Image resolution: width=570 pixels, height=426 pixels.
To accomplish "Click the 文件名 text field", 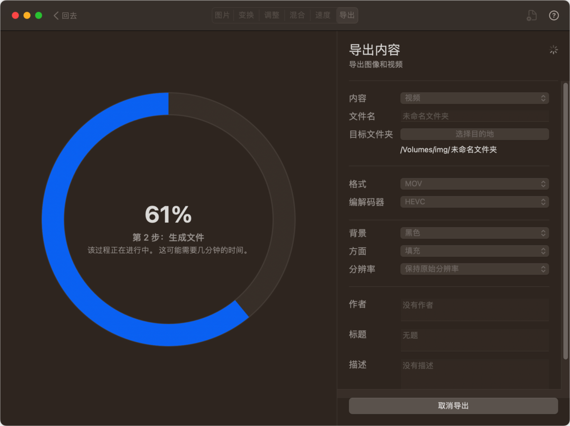I will (x=474, y=116).
